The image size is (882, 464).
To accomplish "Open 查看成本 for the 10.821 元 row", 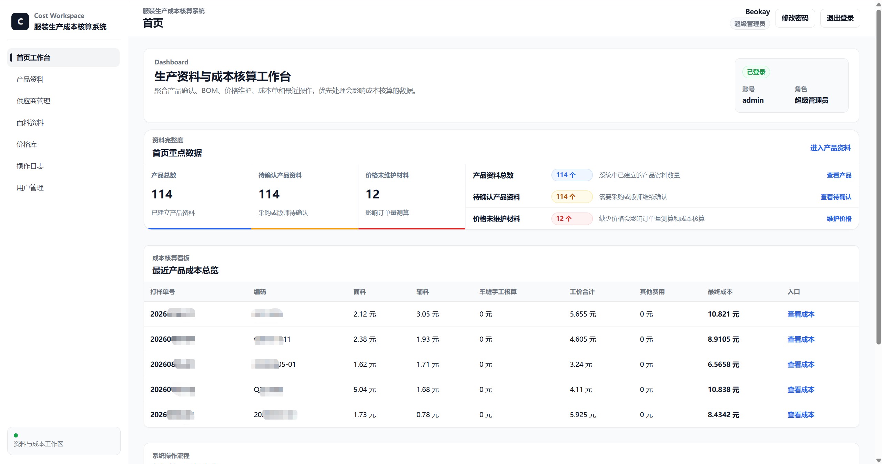I will tap(801, 314).
